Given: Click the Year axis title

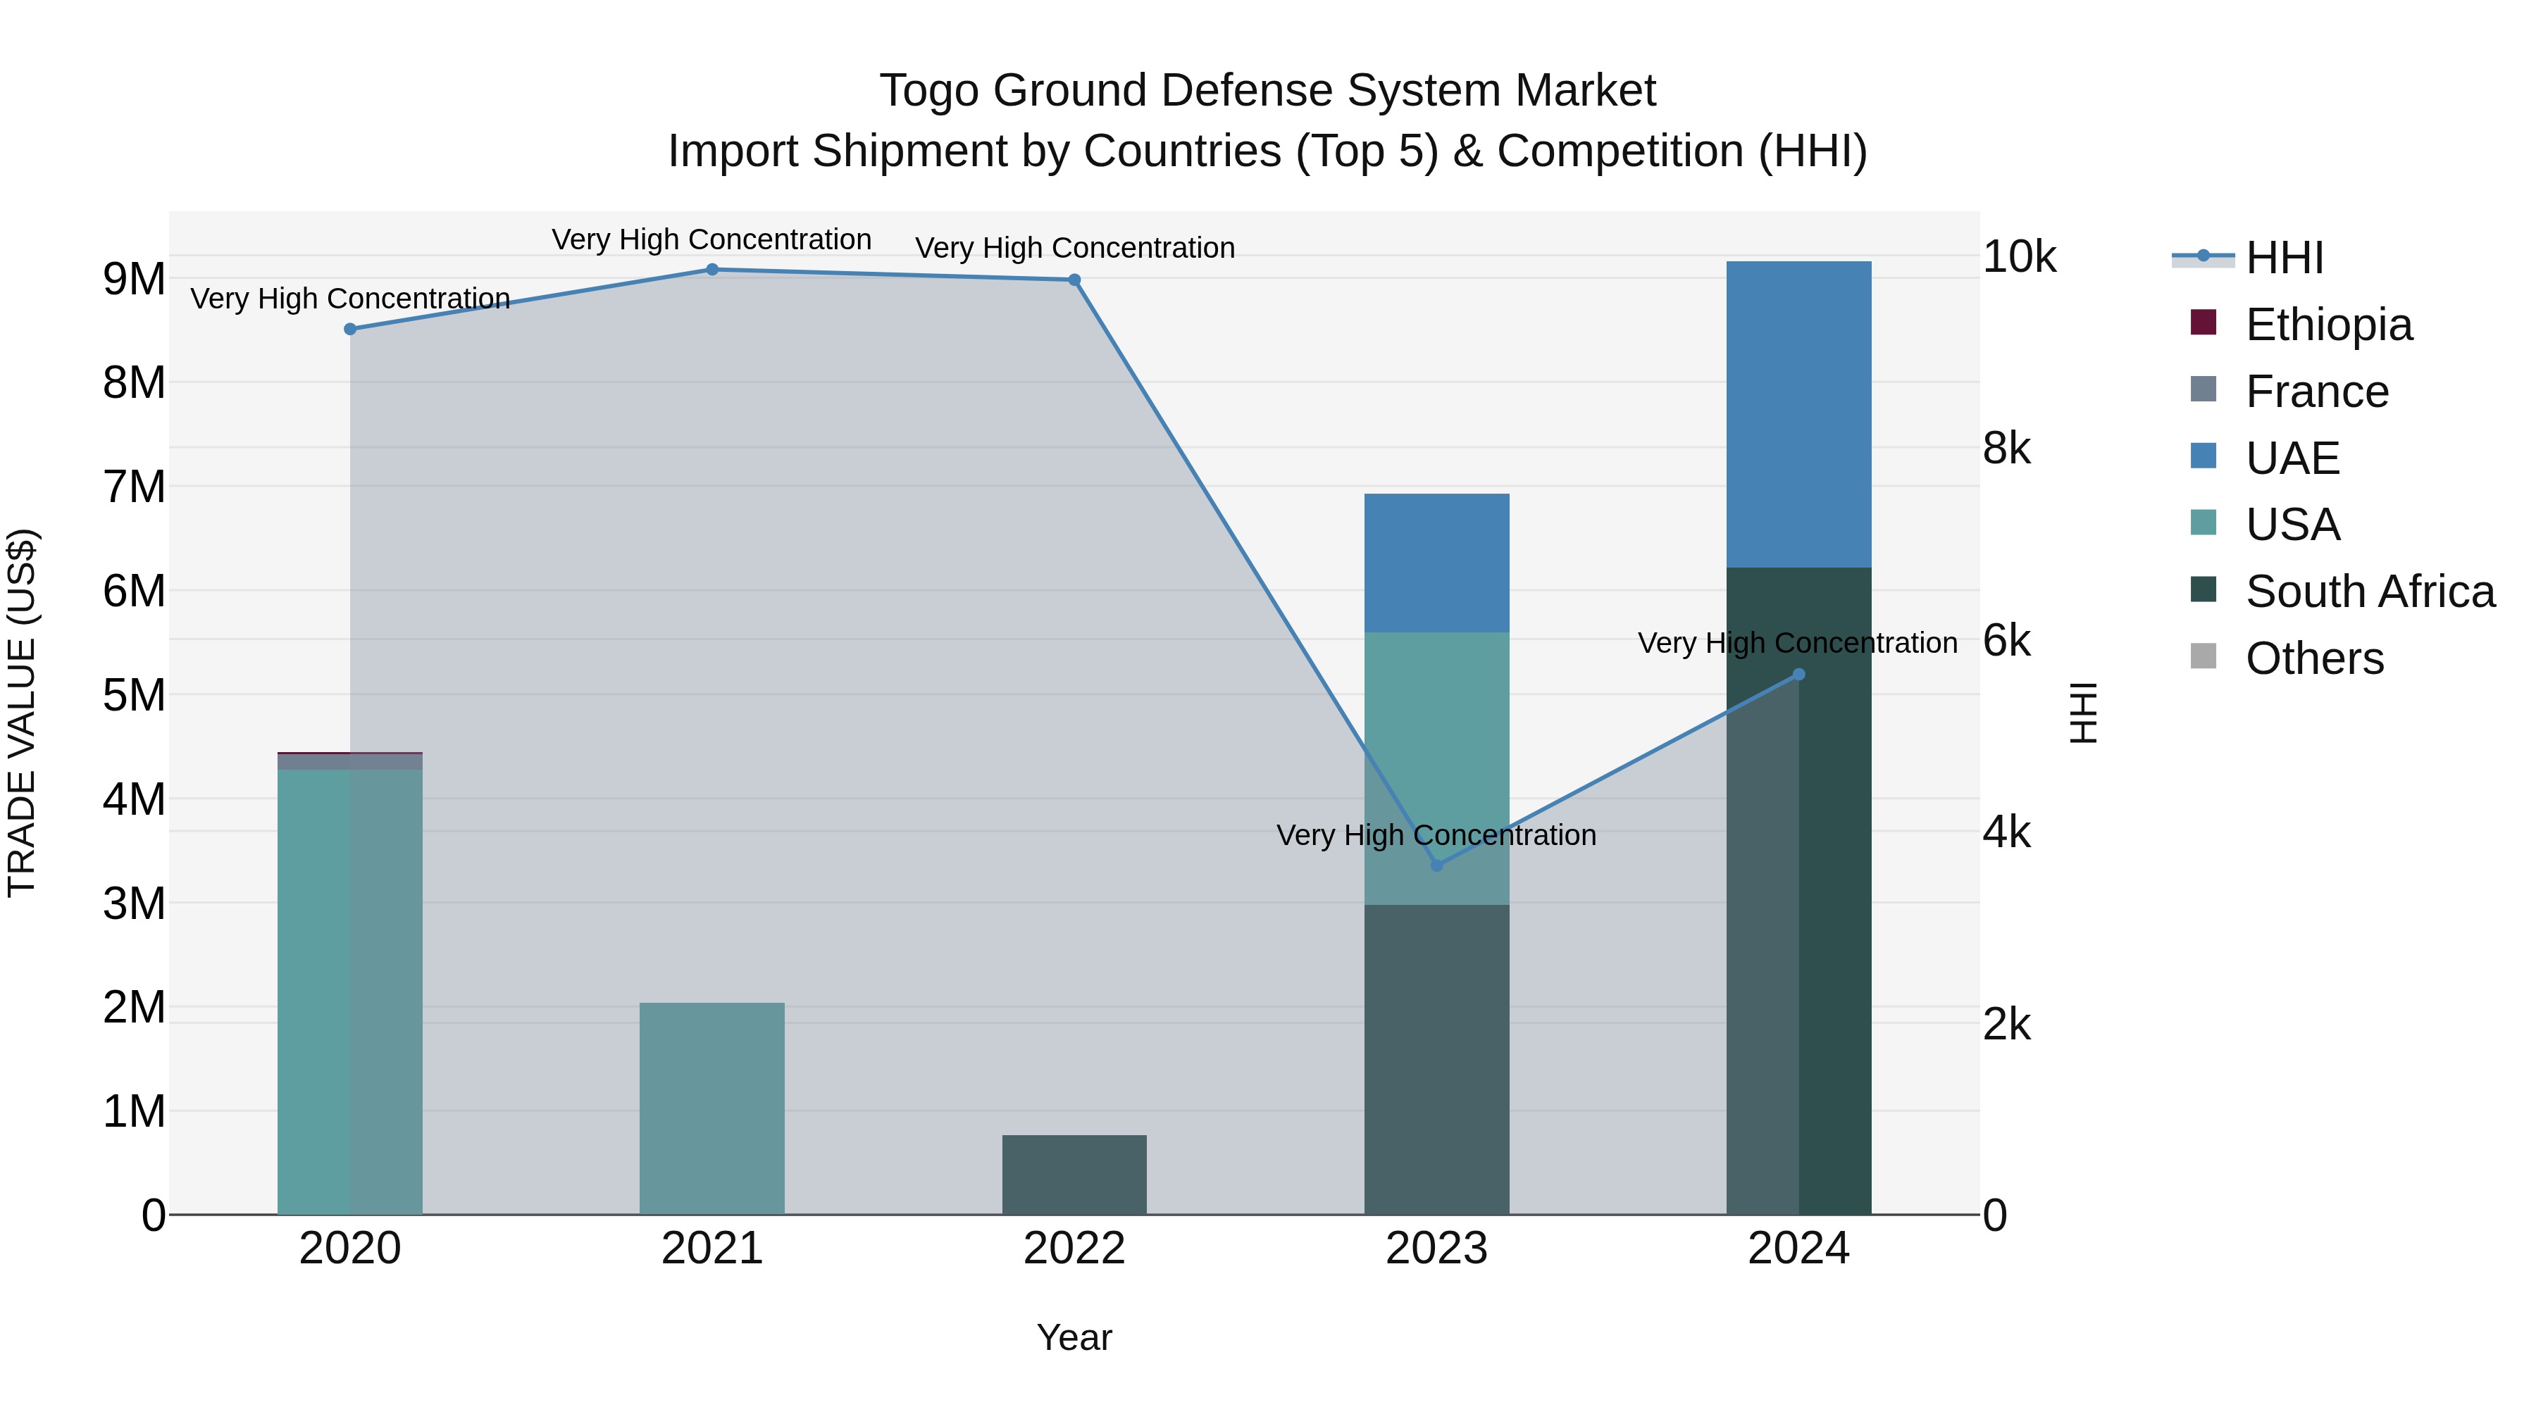Looking at the screenshot, I should click(1074, 1337).
